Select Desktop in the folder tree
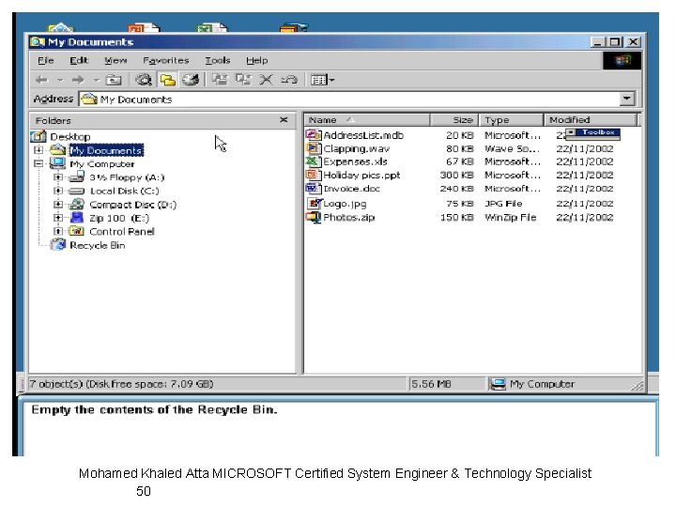The image size is (676, 507). (x=70, y=137)
